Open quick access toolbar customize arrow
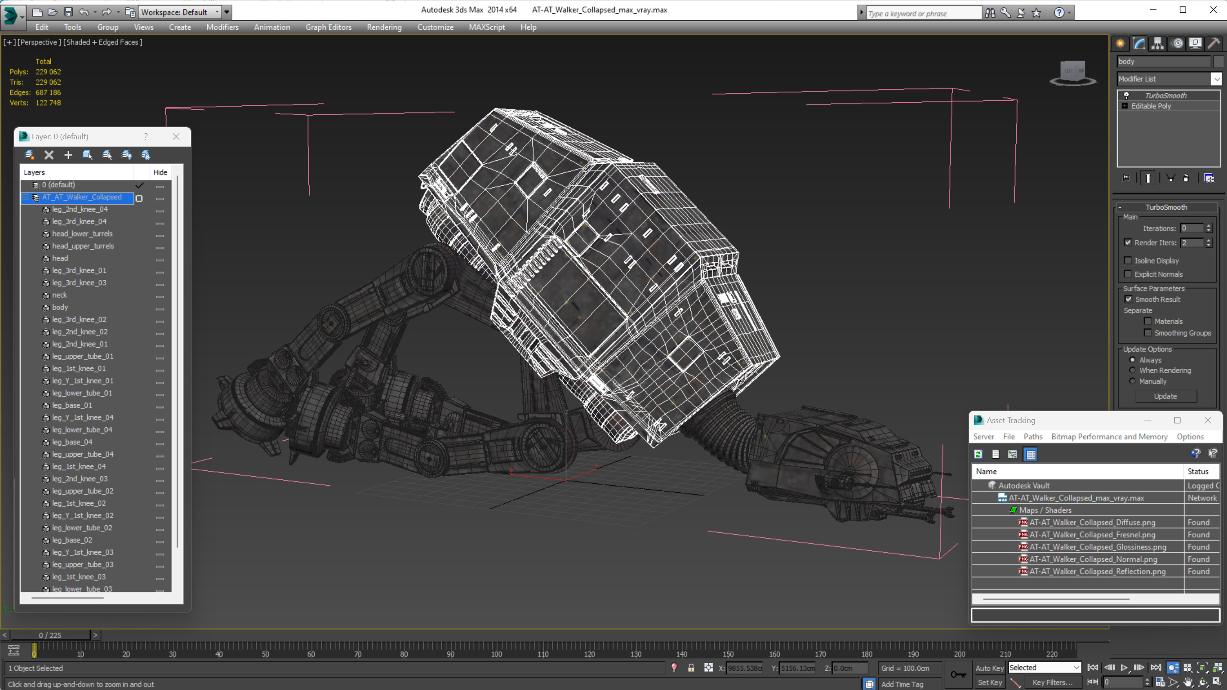1227x690 pixels. click(x=227, y=12)
